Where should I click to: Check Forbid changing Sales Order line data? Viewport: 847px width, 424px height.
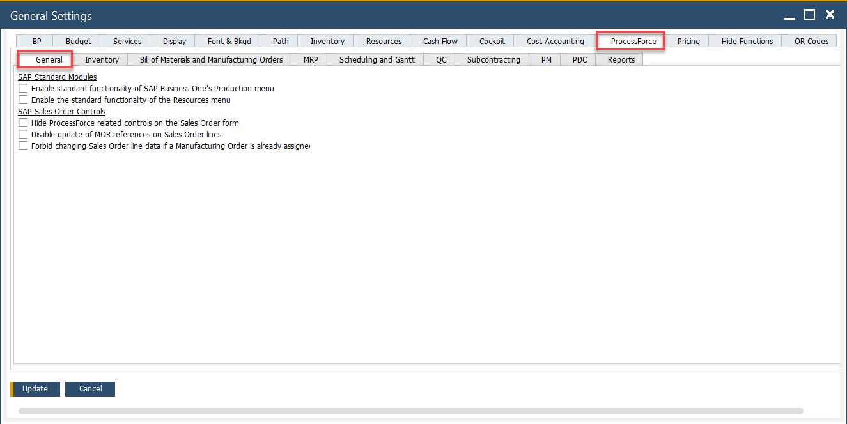click(24, 146)
